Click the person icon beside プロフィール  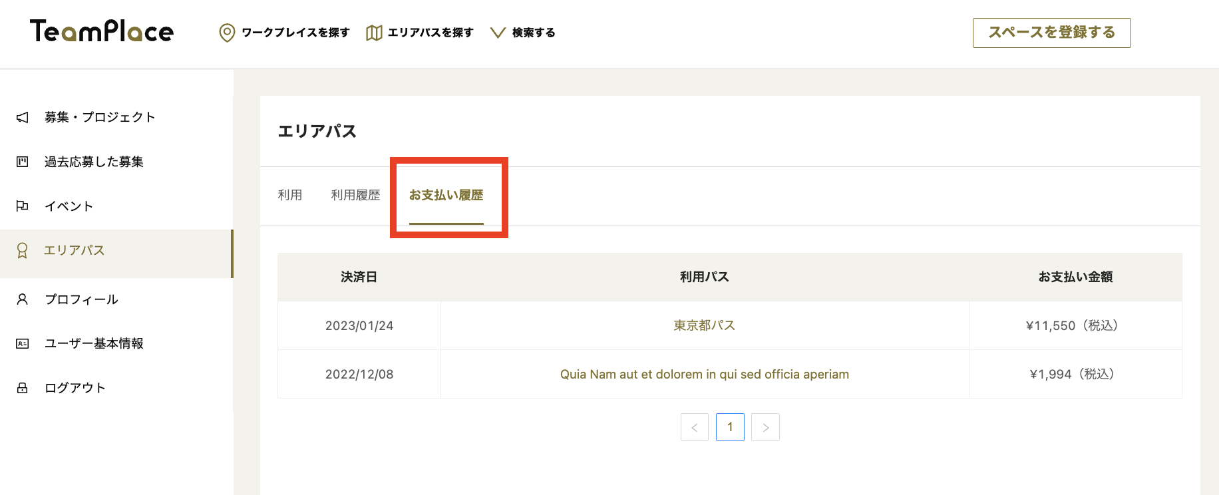click(23, 299)
